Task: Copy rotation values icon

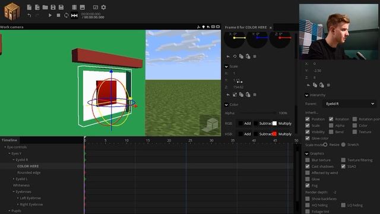Action: (x=242, y=56)
